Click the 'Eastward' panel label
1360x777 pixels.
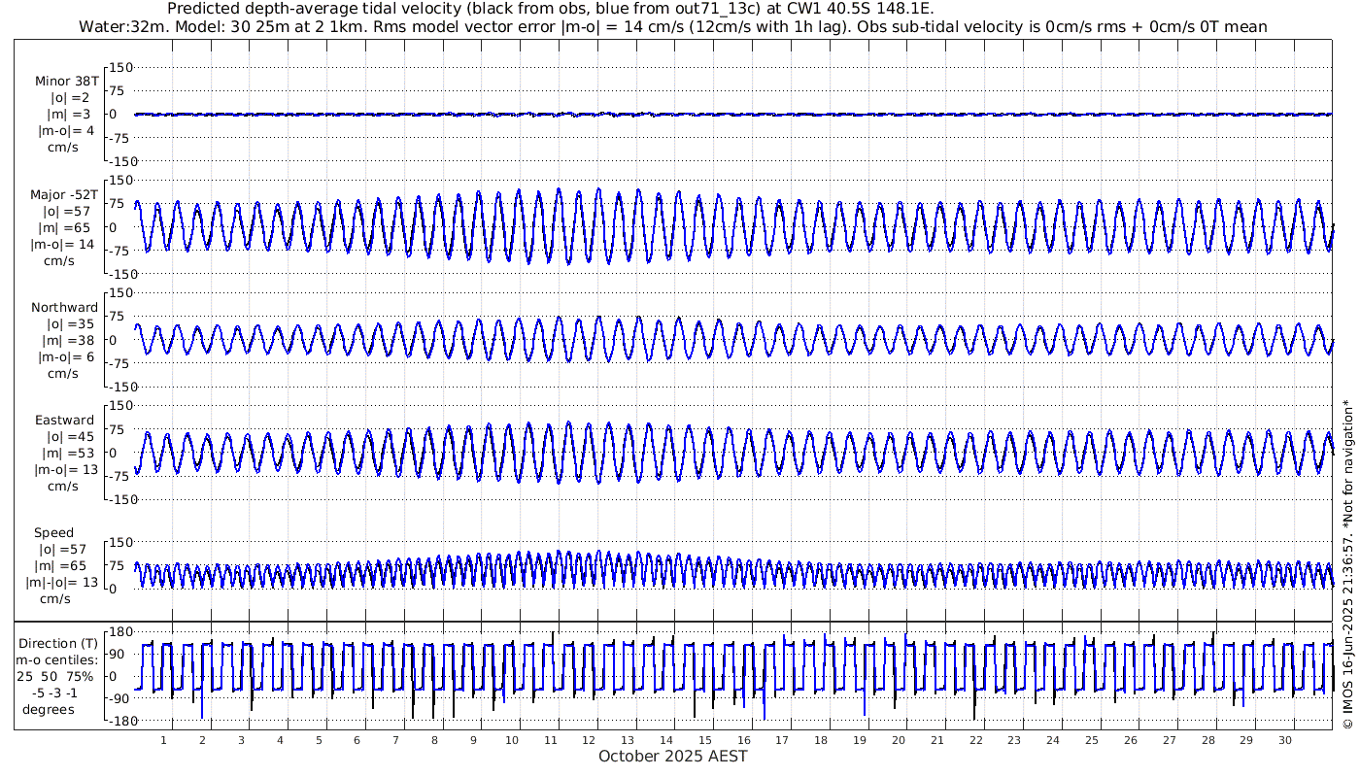[x=64, y=421]
